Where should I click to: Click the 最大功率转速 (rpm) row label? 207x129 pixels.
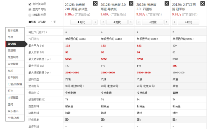(39, 59)
